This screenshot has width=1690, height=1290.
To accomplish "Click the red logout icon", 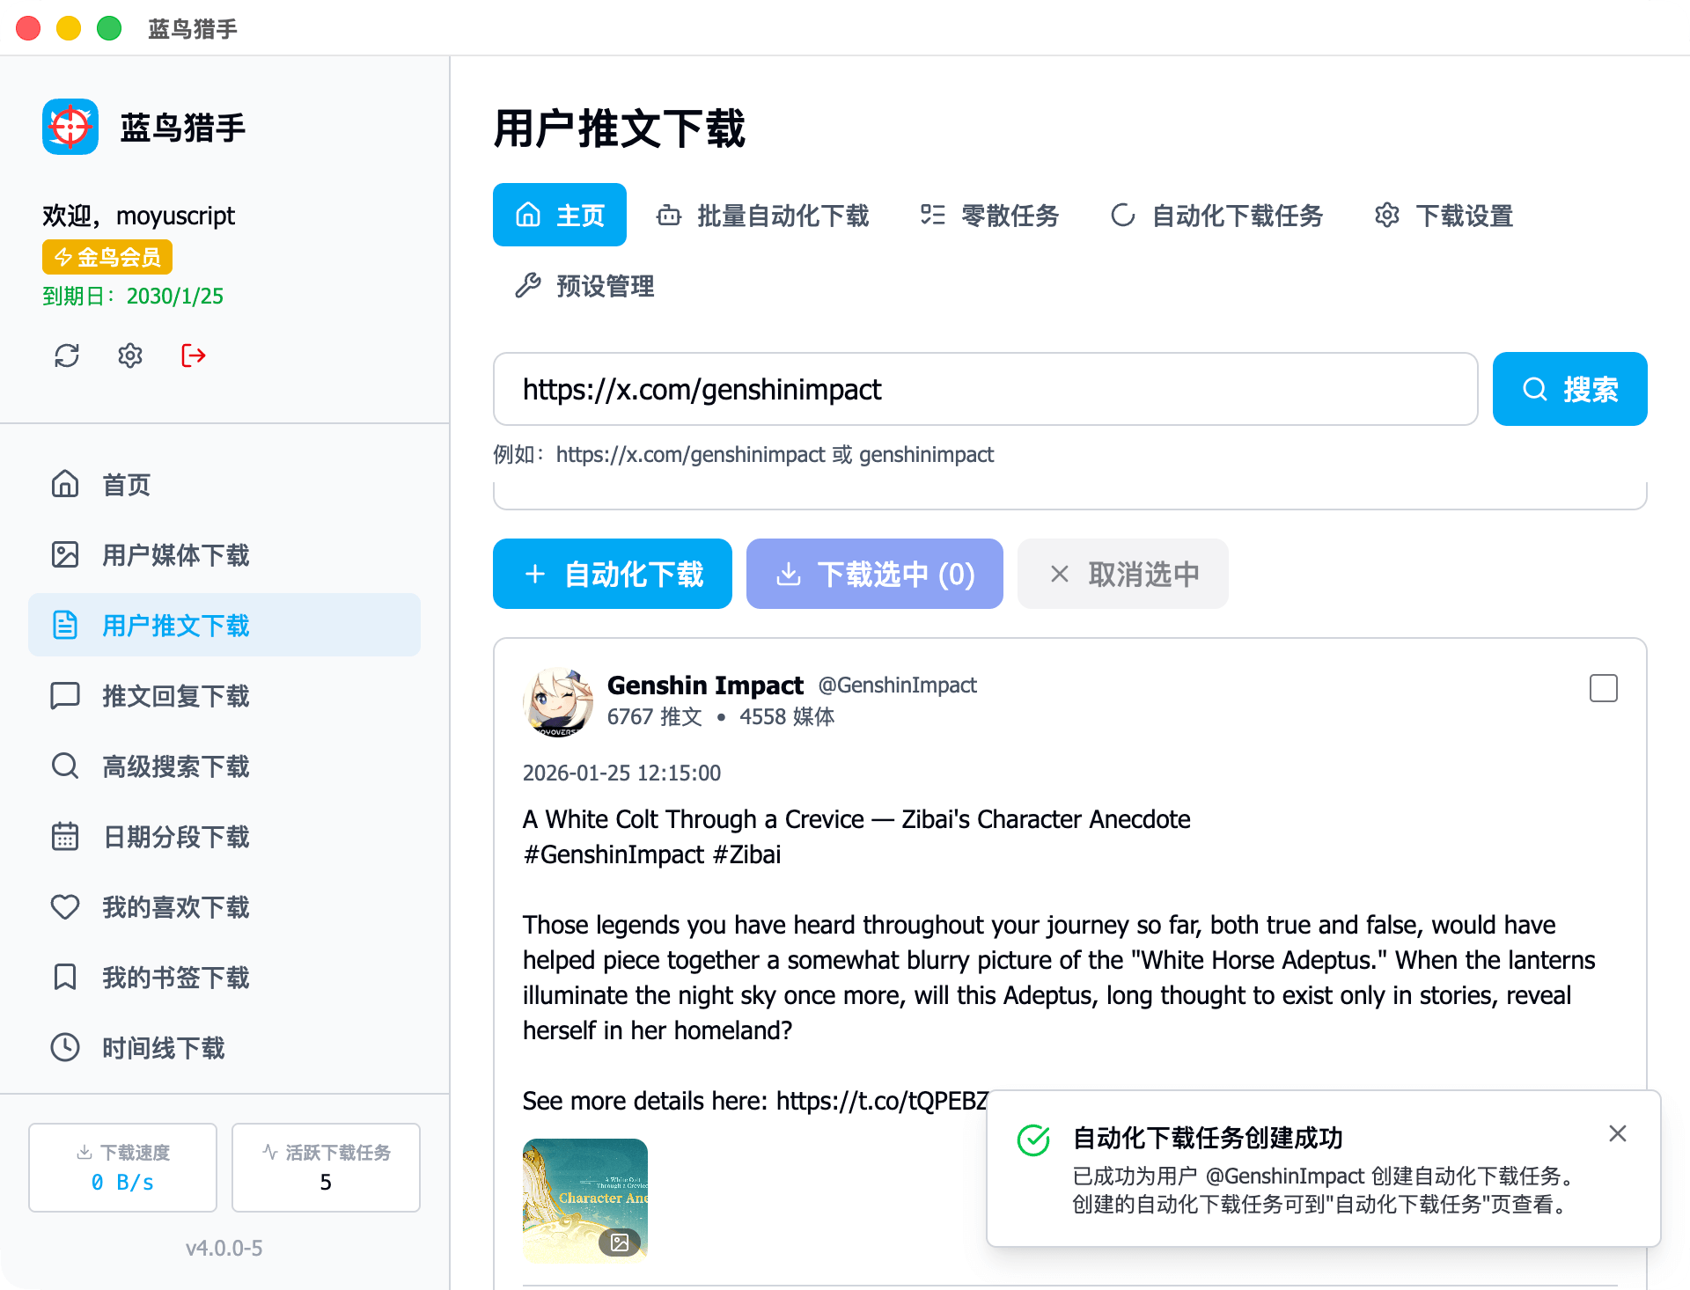I will (194, 355).
